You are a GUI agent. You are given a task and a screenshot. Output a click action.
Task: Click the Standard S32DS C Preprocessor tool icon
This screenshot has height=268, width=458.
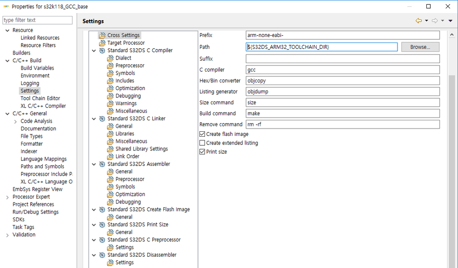[x=102, y=240]
